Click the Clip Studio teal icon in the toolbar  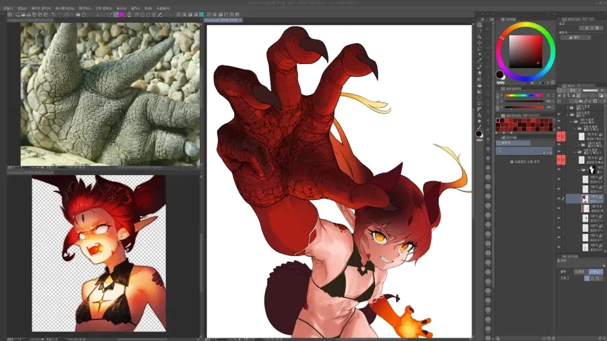pyautogui.click(x=201, y=15)
